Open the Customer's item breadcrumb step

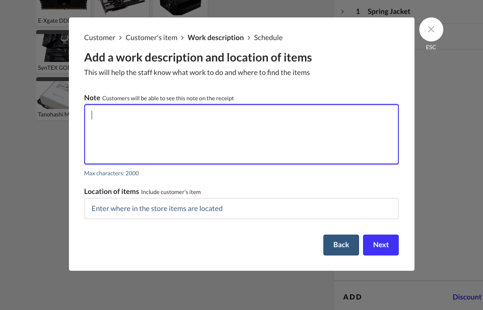[x=151, y=37]
